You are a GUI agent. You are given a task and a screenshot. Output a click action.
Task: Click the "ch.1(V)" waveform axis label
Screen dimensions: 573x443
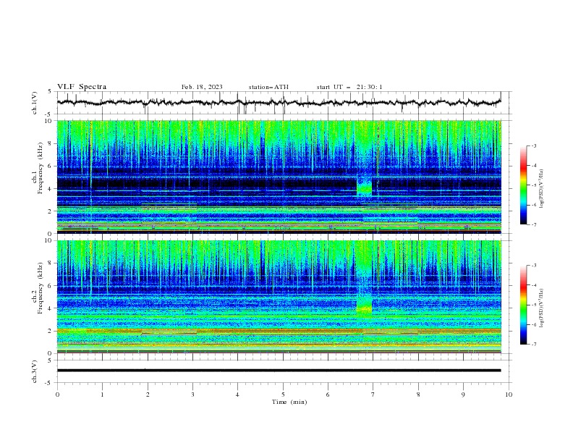tap(34, 103)
